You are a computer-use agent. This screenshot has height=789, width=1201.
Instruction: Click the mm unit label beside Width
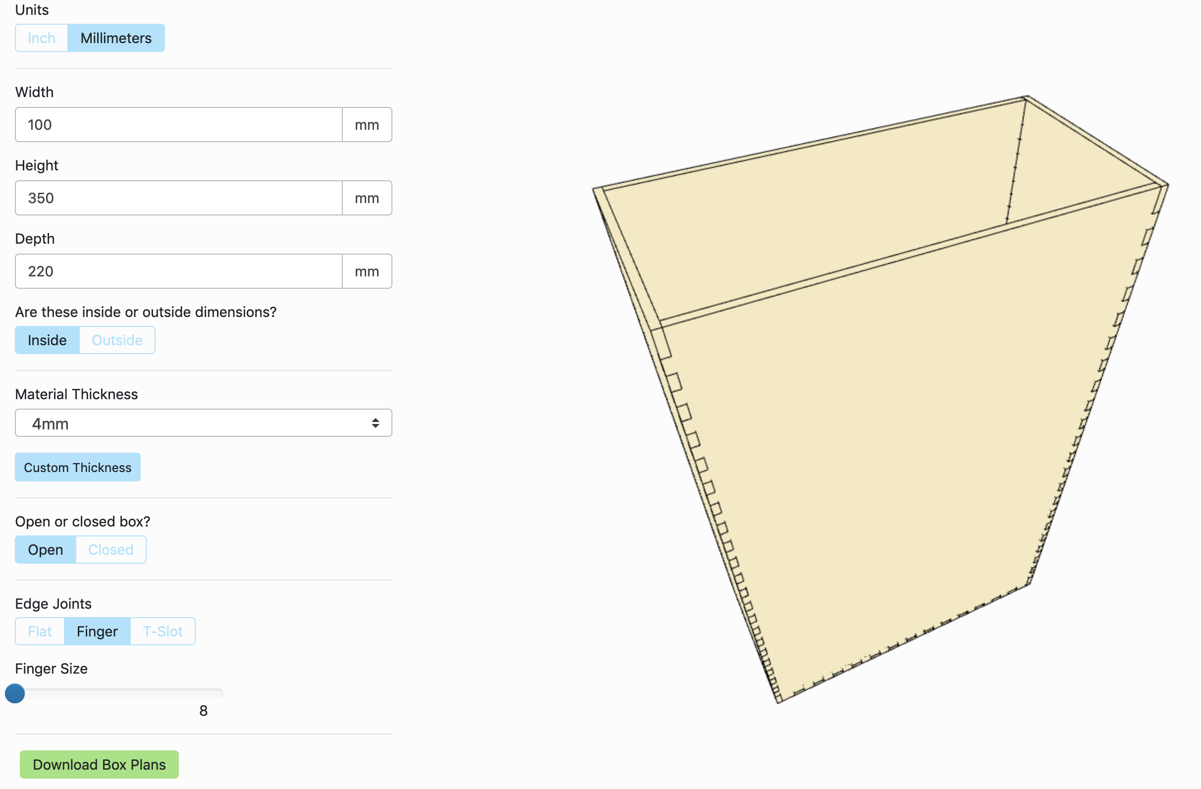[367, 125]
